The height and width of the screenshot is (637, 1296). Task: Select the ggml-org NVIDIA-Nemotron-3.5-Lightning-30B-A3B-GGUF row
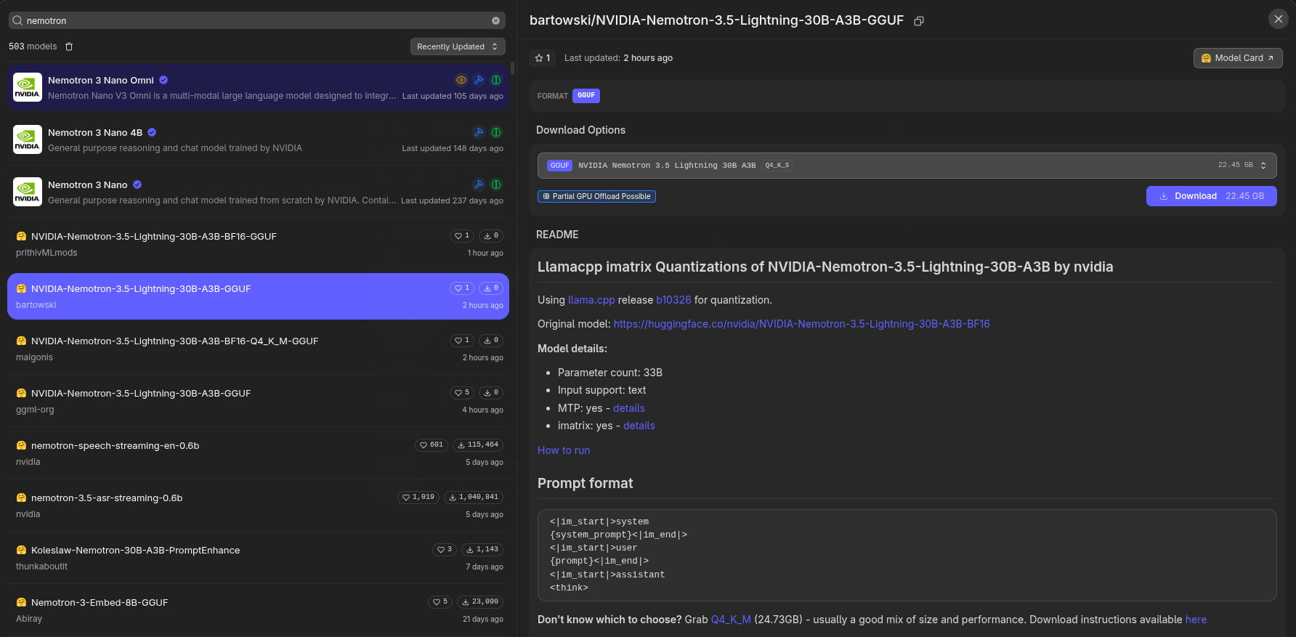click(x=258, y=401)
